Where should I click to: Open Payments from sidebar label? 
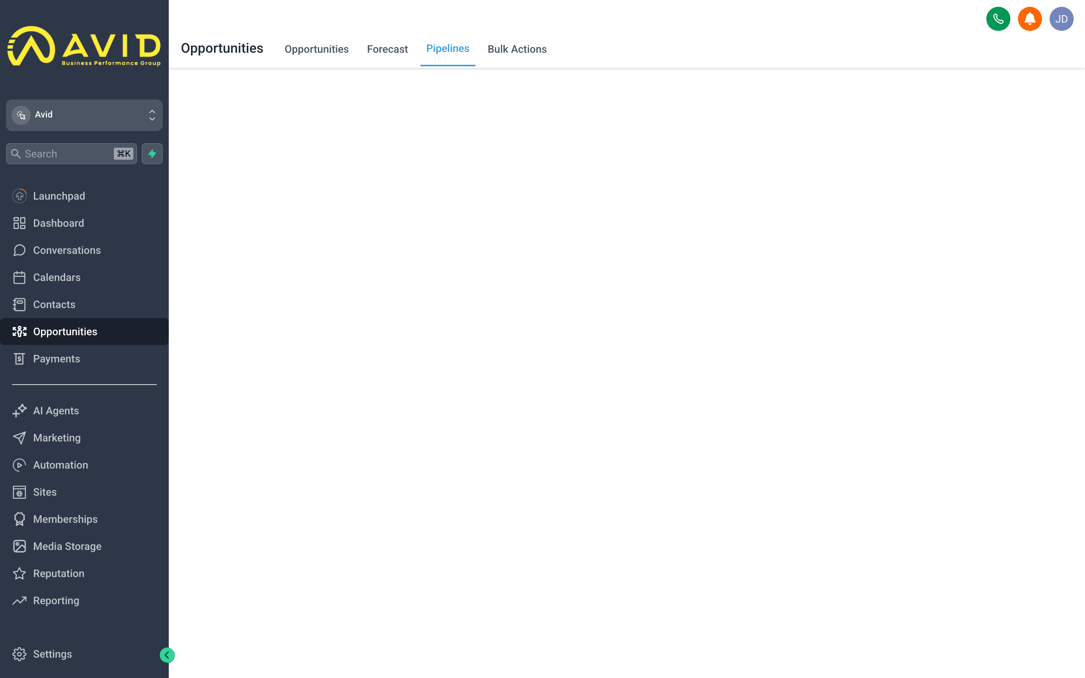click(57, 359)
